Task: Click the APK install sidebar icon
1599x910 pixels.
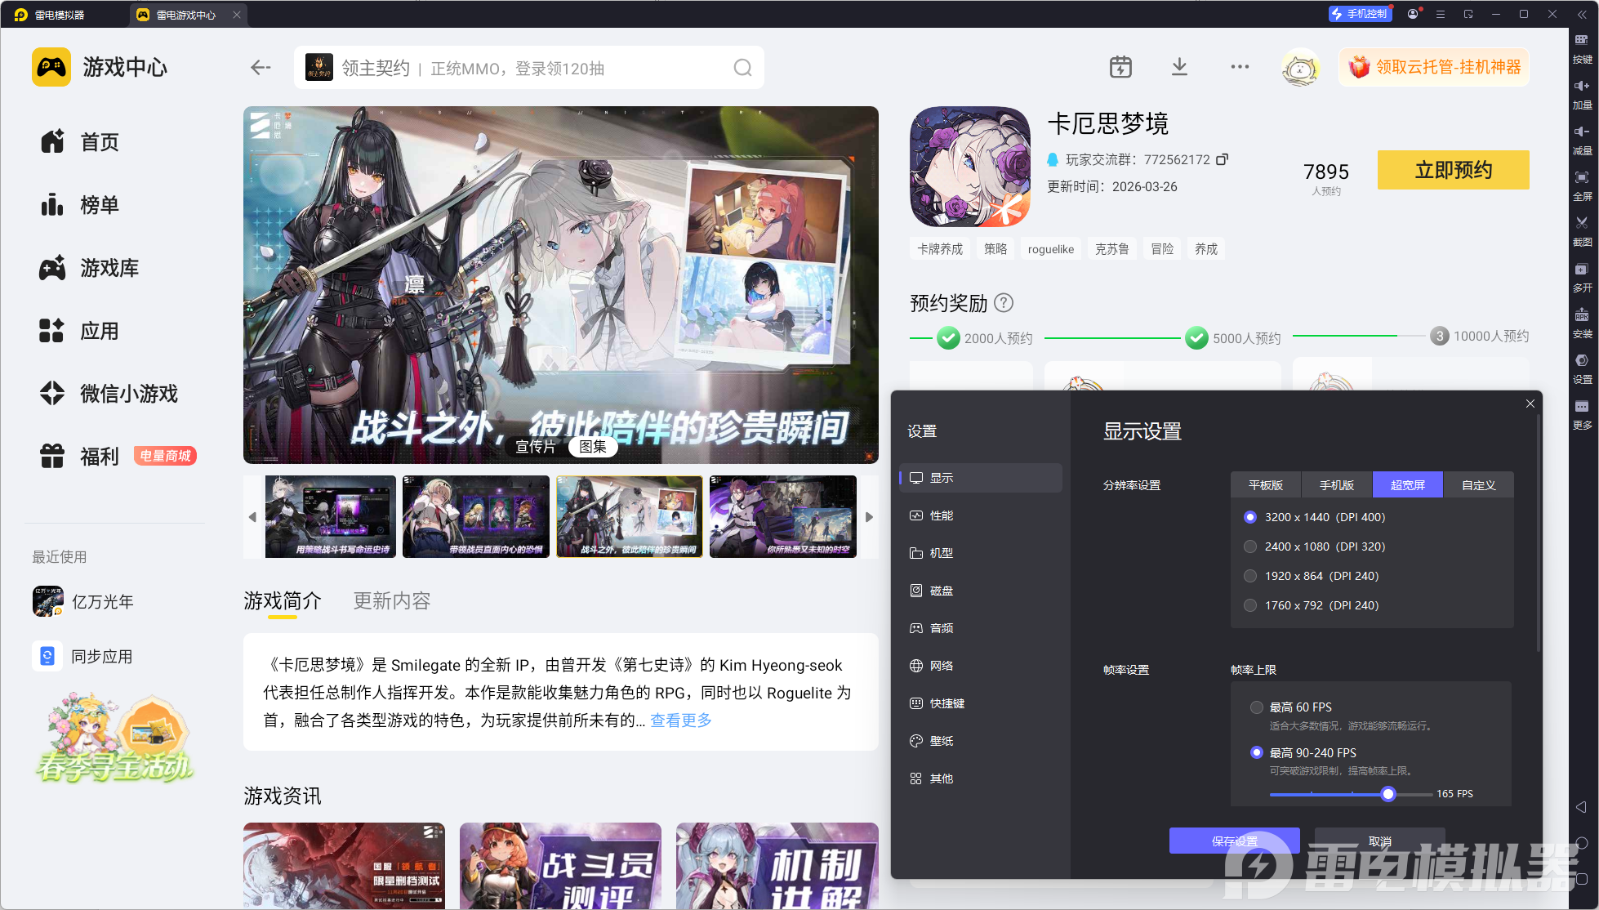Action: (x=1582, y=319)
